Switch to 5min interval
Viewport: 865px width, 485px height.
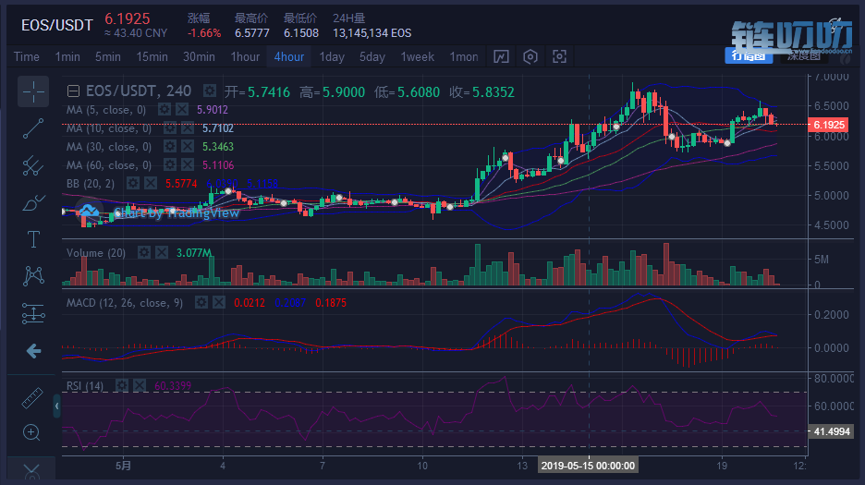click(107, 57)
